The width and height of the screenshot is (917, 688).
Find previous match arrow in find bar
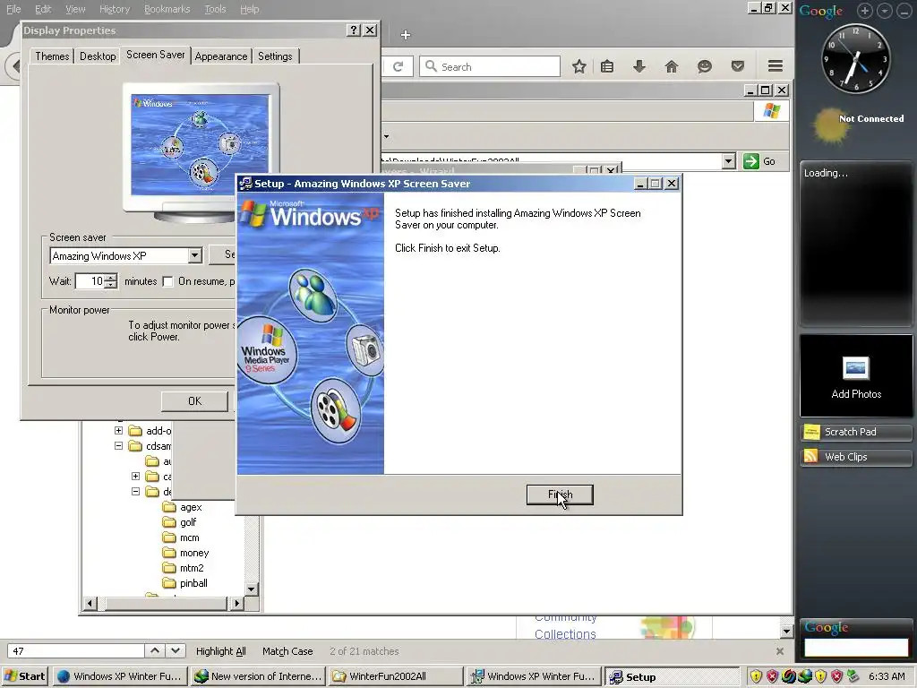[x=155, y=650]
